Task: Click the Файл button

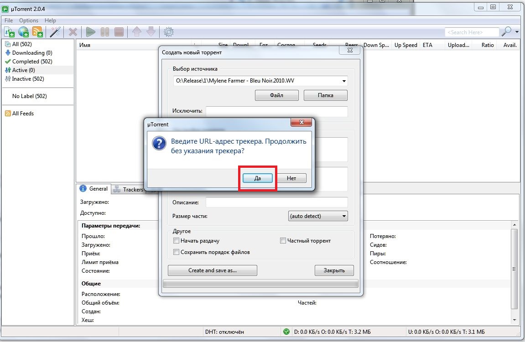Action: (276, 95)
